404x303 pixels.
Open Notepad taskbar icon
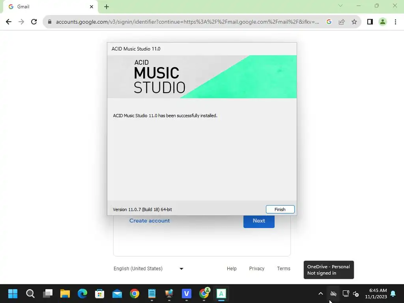coord(152,294)
